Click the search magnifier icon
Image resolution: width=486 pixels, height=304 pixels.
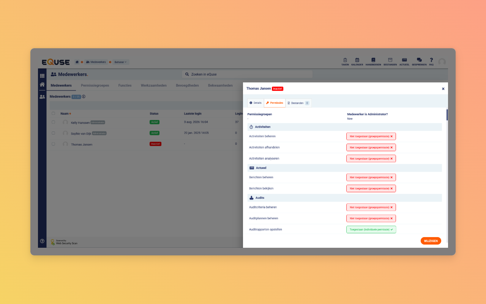(187, 74)
